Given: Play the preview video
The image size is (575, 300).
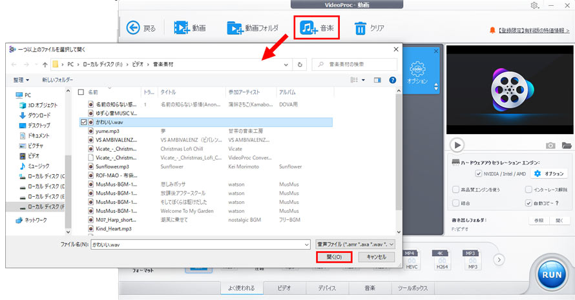Looking at the screenshot, I should 457,145.
